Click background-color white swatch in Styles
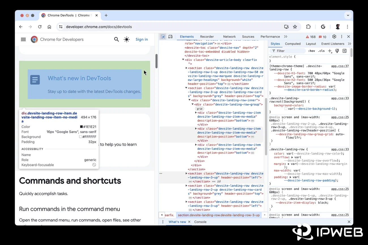This screenshot has height=245, width=368. [286, 109]
